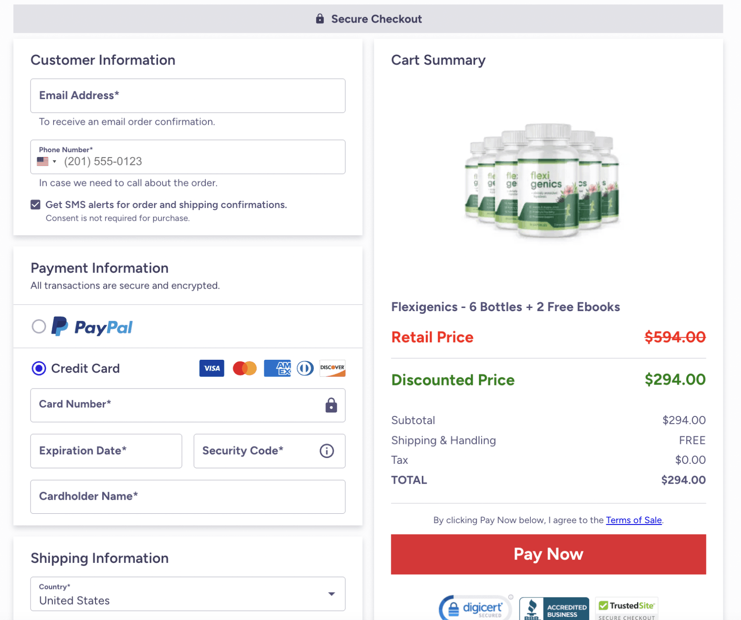Select the Diners Club card icon
741x620 pixels.
point(305,368)
